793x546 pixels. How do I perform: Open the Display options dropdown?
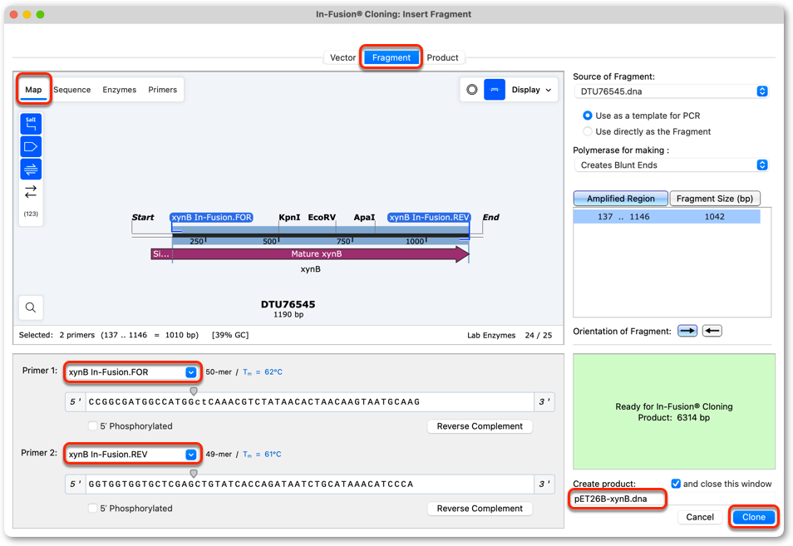point(531,90)
